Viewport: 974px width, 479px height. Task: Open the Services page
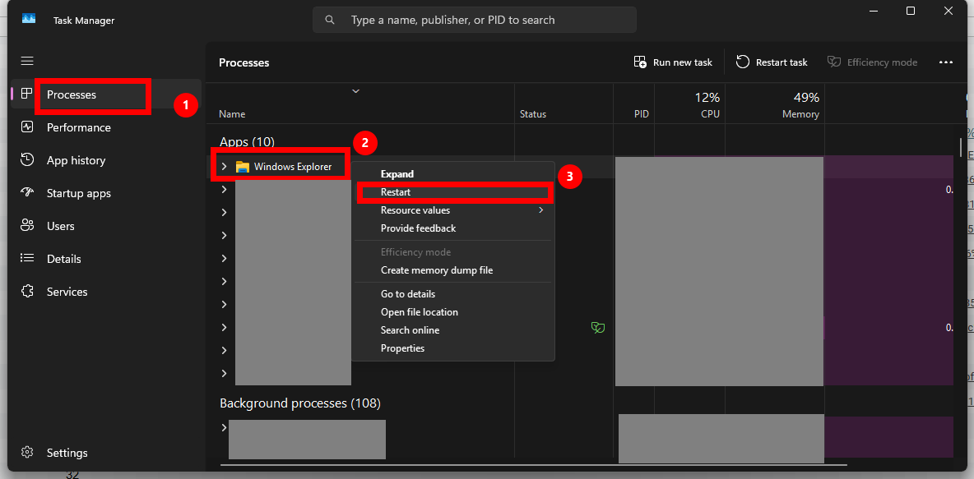67,292
